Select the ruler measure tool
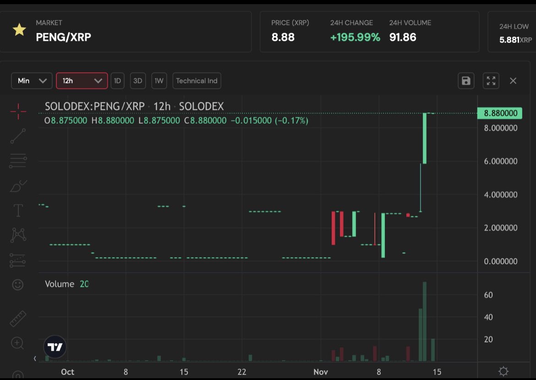This screenshot has height=380, width=536. click(x=17, y=317)
